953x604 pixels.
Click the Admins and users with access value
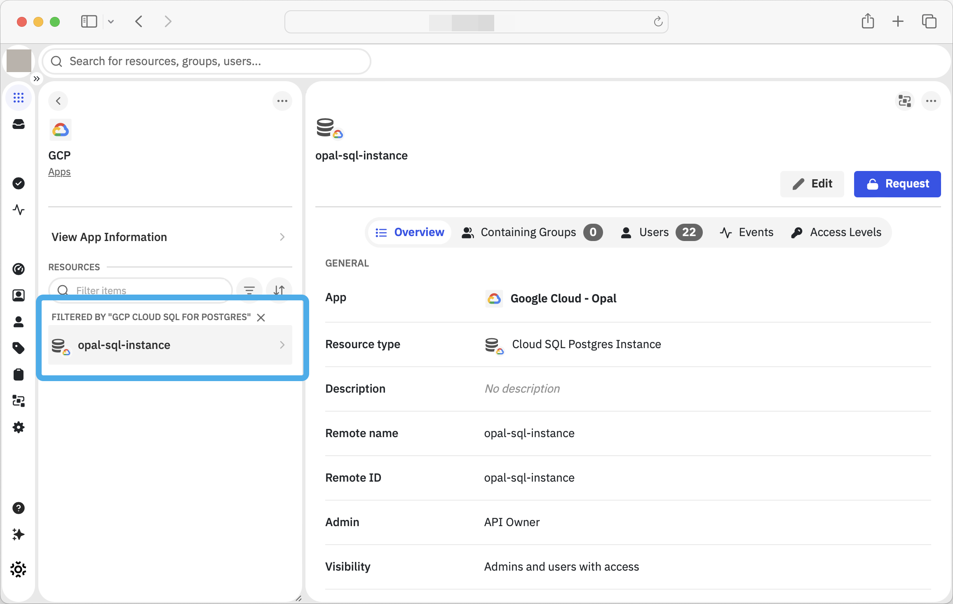point(561,567)
